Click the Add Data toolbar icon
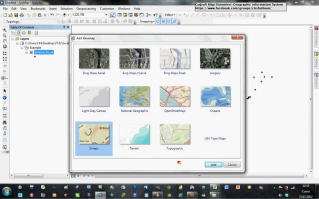The width and height of the screenshot is (319, 199). pos(64,15)
